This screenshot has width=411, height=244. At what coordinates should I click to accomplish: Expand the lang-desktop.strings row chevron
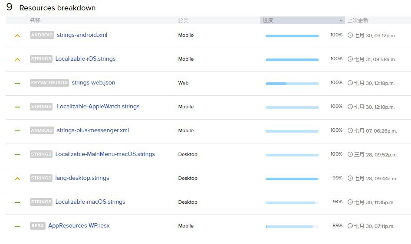pyautogui.click(x=17, y=179)
